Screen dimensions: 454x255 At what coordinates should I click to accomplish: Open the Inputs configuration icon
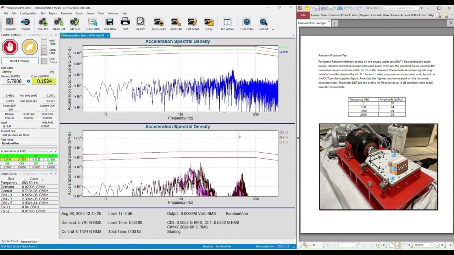point(25,22)
